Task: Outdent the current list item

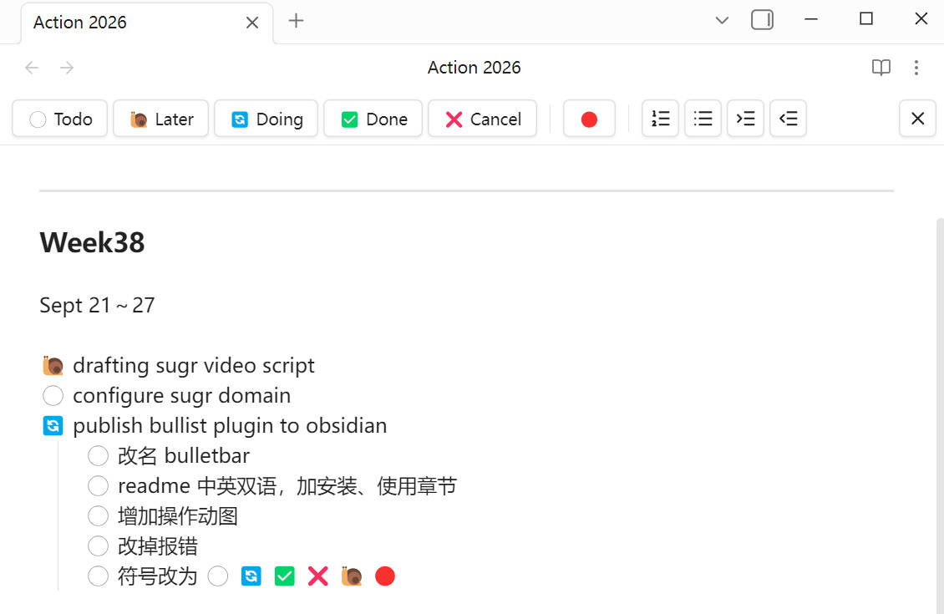Action: point(788,119)
